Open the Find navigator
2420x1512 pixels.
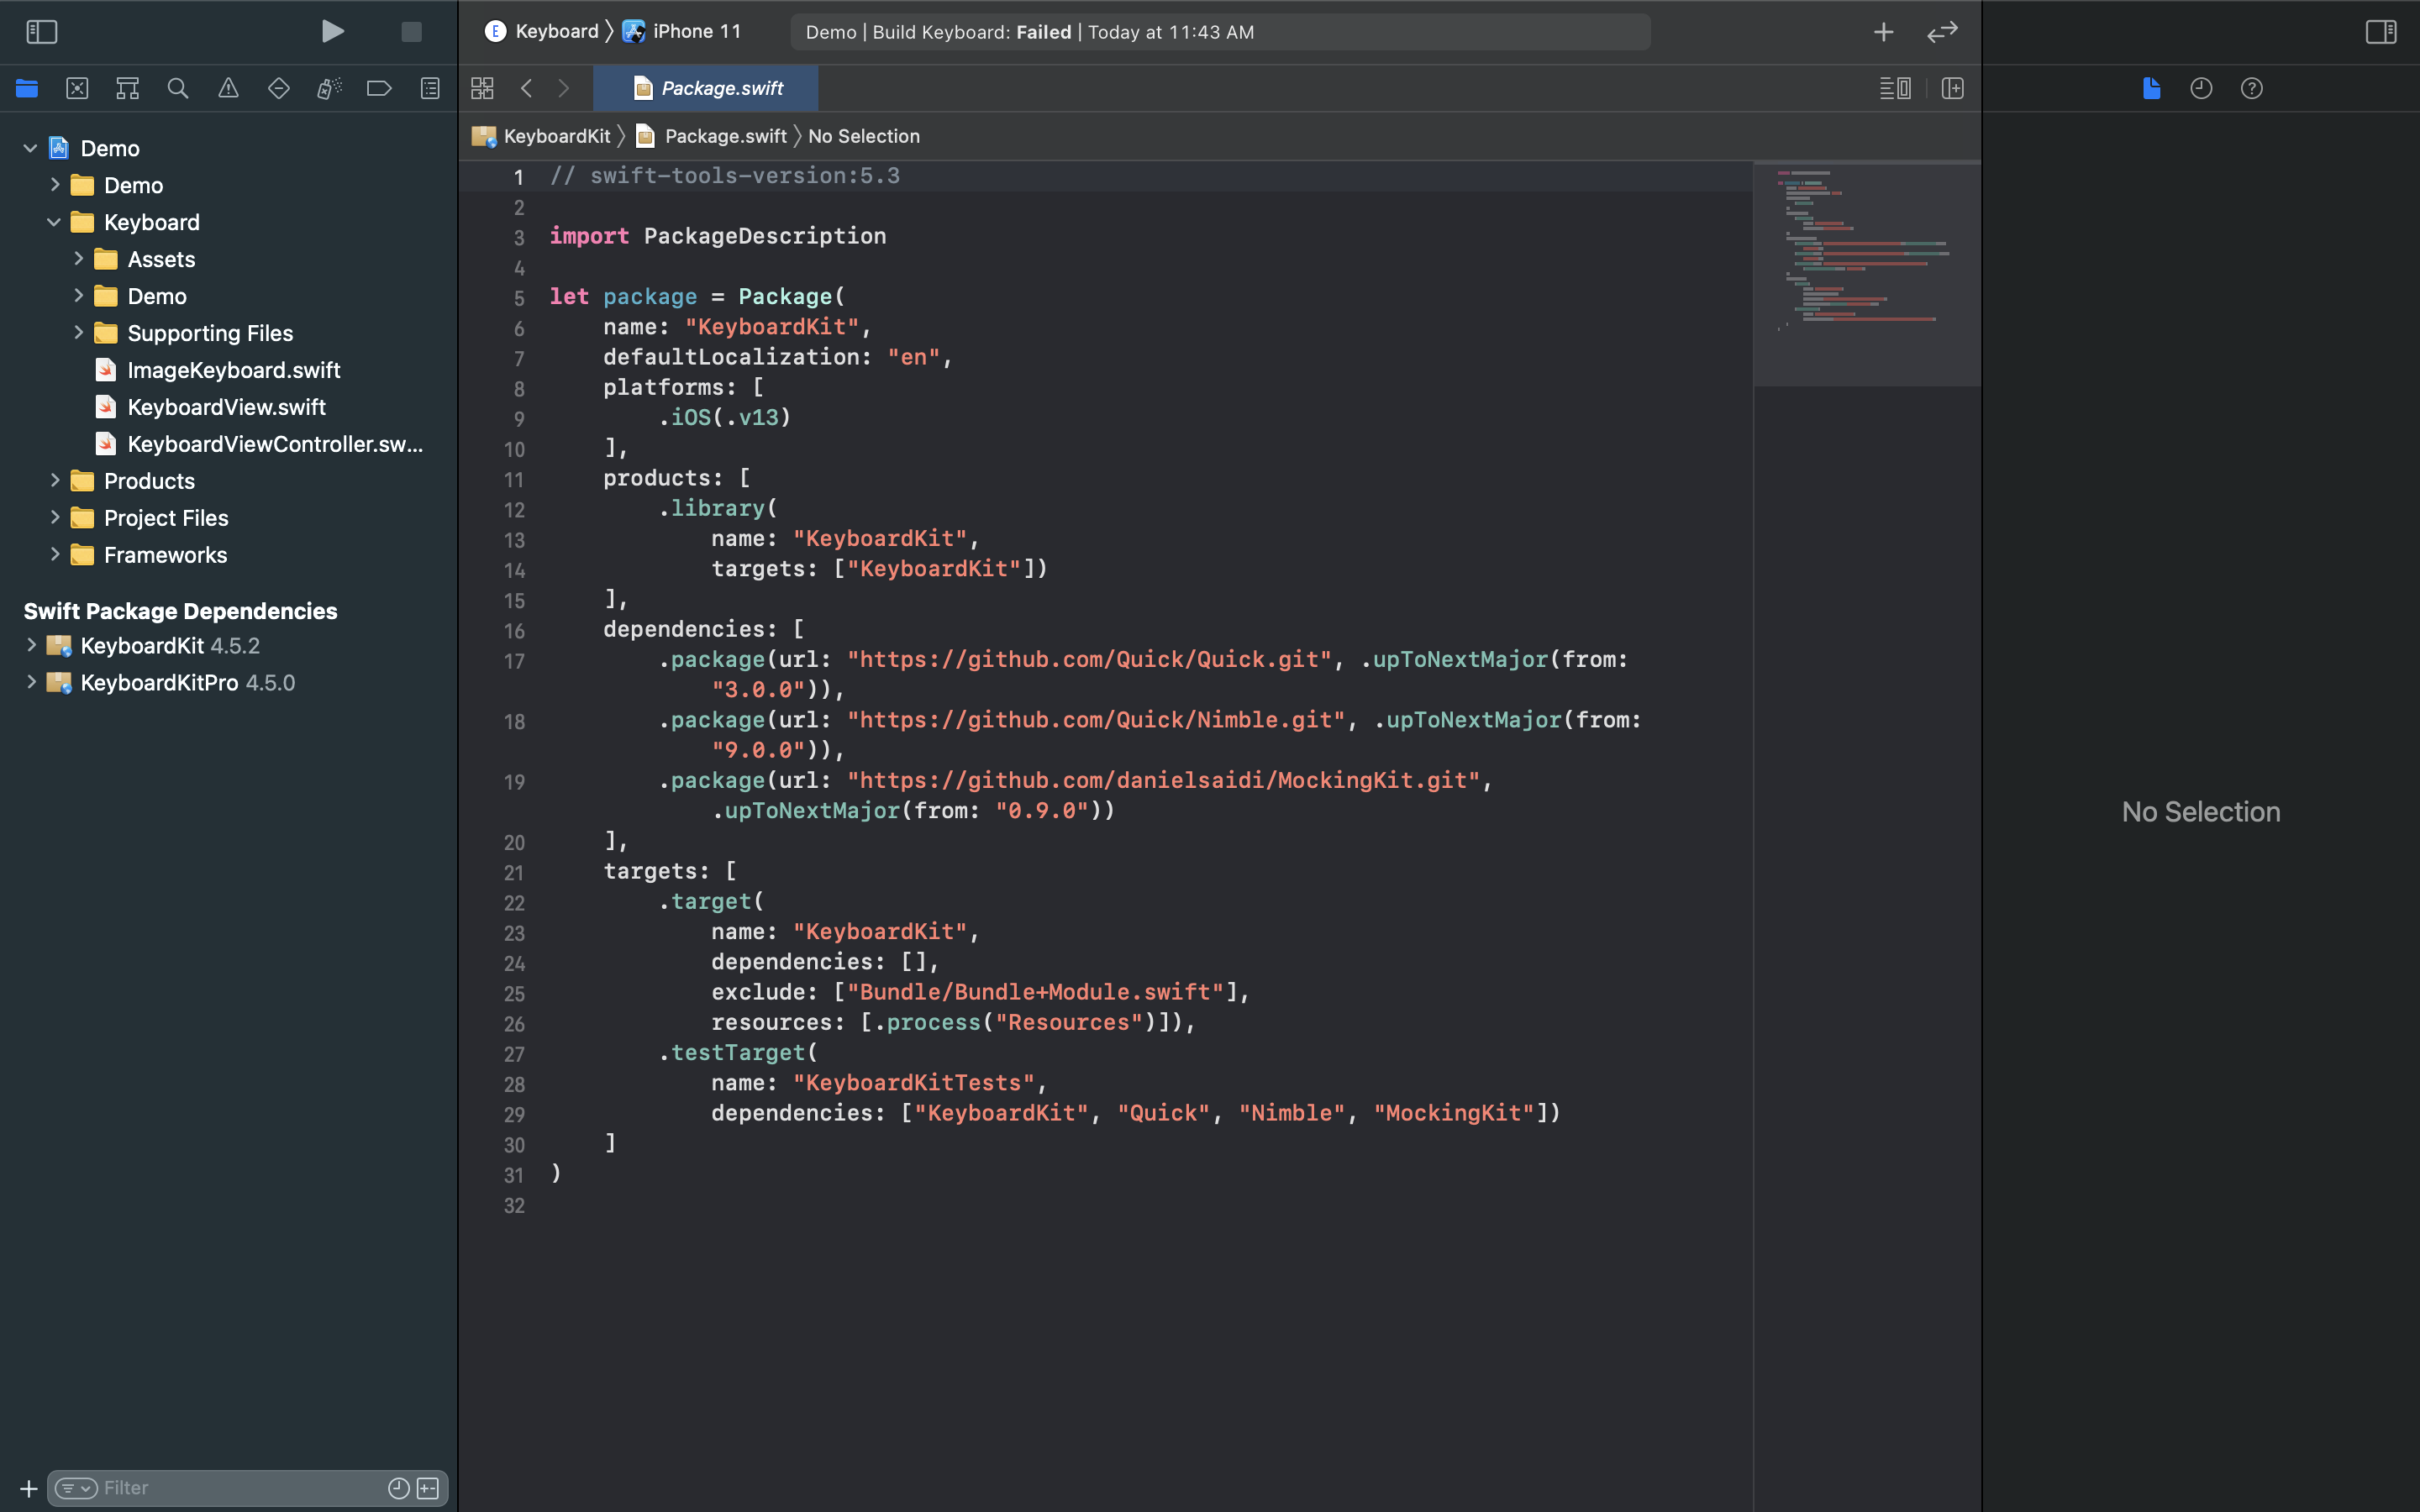[x=178, y=88]
